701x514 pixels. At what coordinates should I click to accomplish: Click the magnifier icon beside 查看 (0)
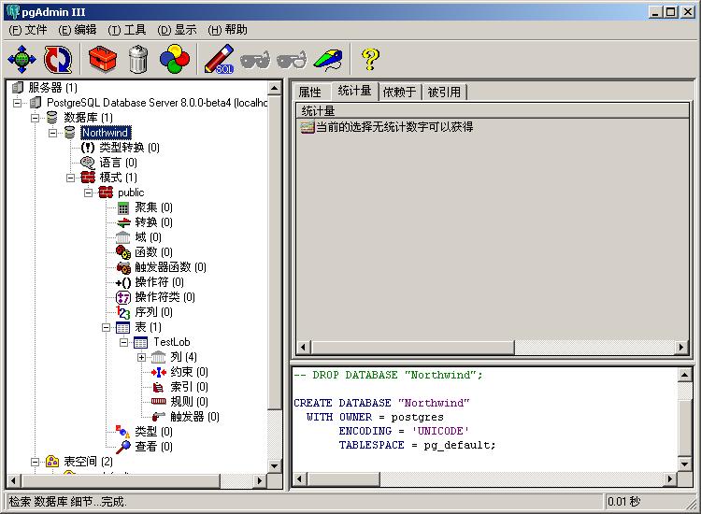tap(123, 447)
